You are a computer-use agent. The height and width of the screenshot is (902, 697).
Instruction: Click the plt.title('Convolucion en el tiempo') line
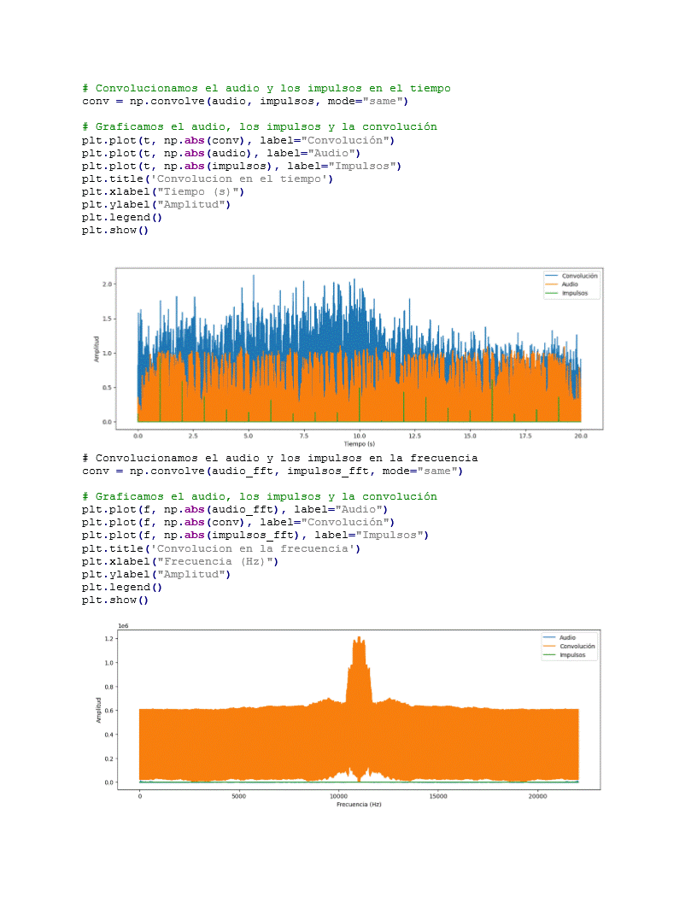(207, 179)
